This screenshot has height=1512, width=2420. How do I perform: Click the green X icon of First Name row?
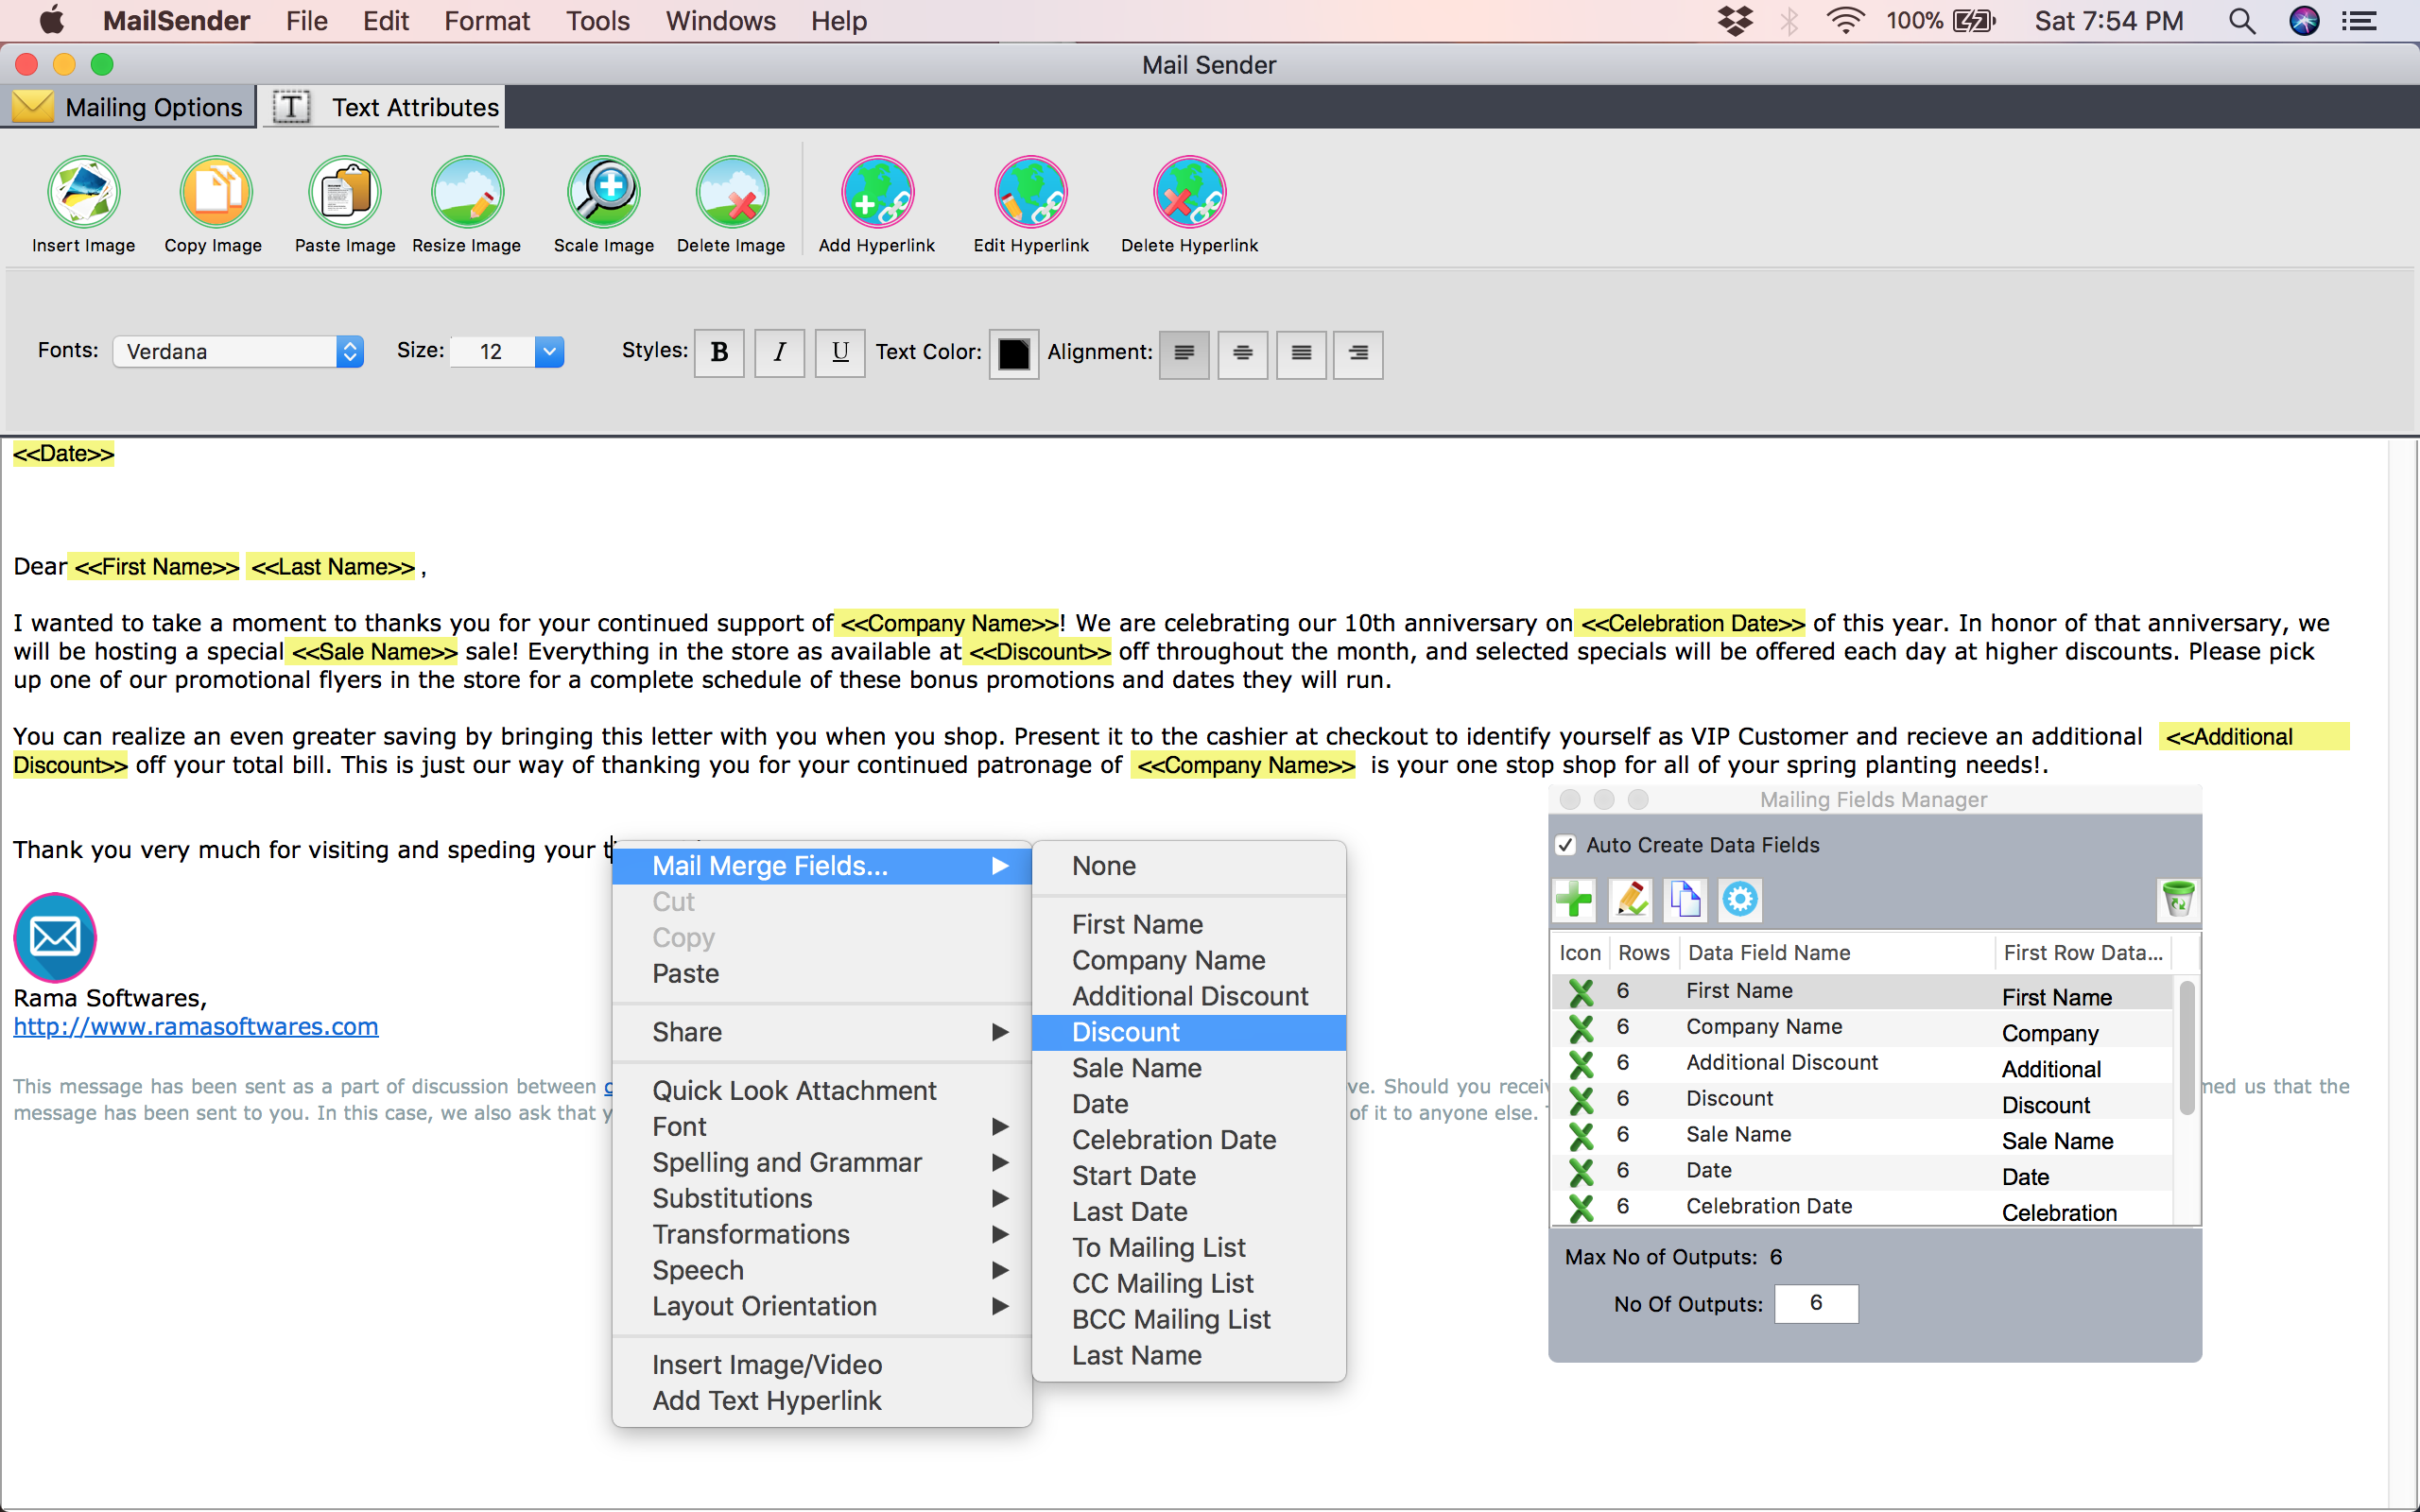tap(1581, 992)
